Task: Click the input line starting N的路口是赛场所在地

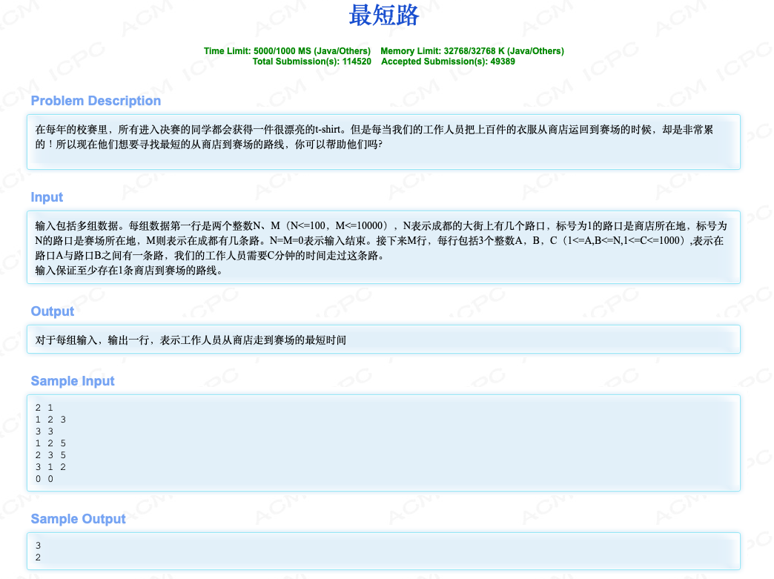Action: pyautogui.click(x=379, y=240)
